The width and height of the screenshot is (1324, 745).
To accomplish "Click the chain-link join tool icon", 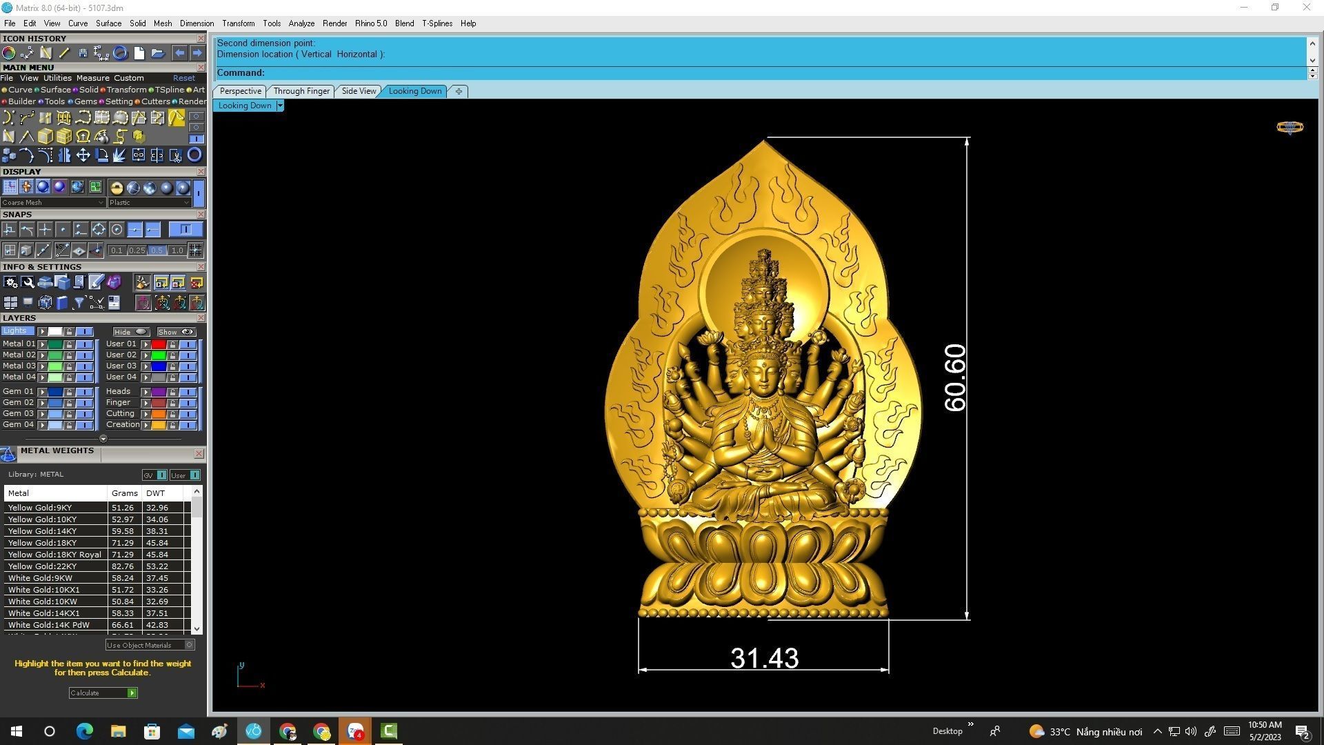I will click(139, 155).
